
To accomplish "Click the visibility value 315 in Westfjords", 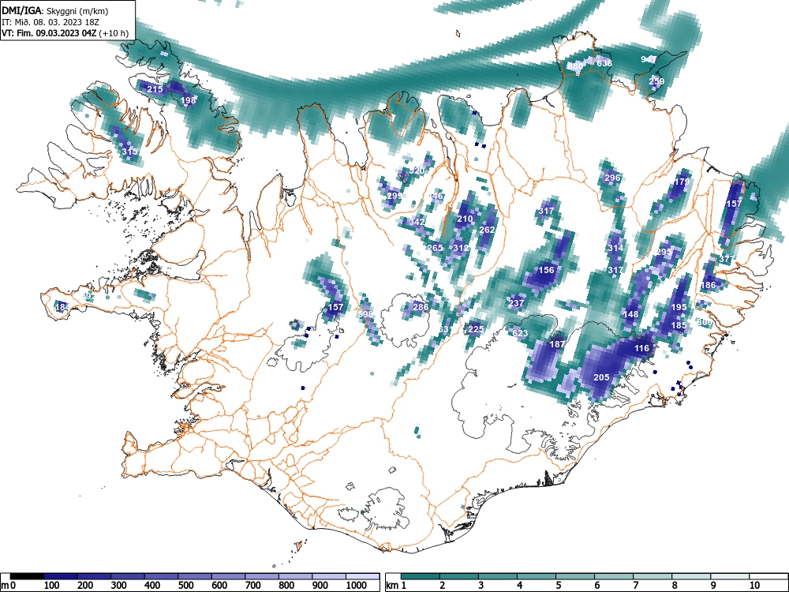I will 129,152.
